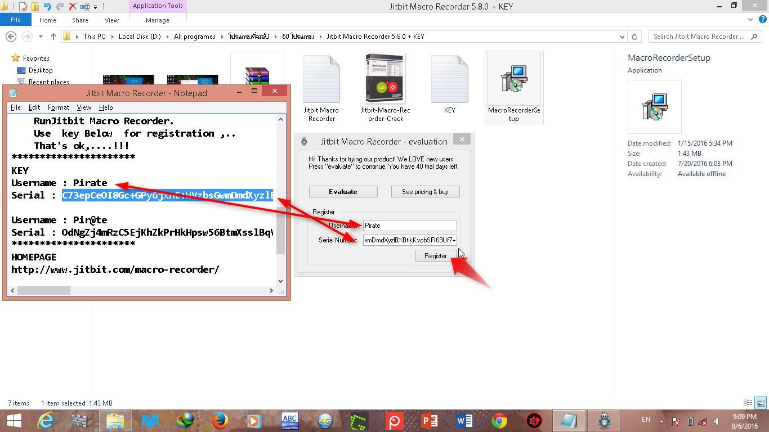Open Explorer Help question mark icon
The height and width of the screenshot is (432, 769).
click(762, 19)
